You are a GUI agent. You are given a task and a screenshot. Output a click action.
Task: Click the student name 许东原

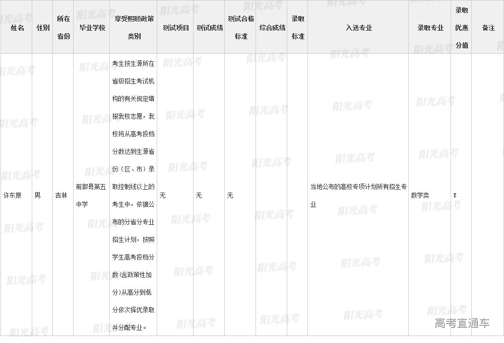(x=12, y=195)
